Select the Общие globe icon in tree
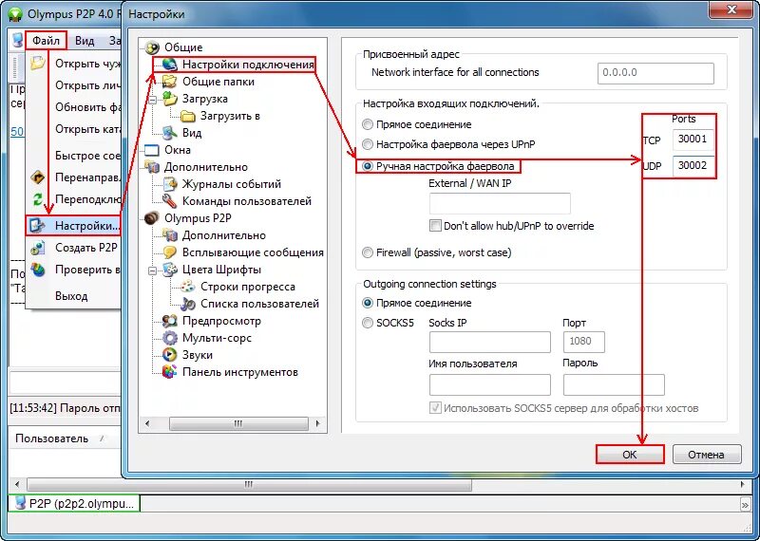760x541 pixels. pos(152,47)
